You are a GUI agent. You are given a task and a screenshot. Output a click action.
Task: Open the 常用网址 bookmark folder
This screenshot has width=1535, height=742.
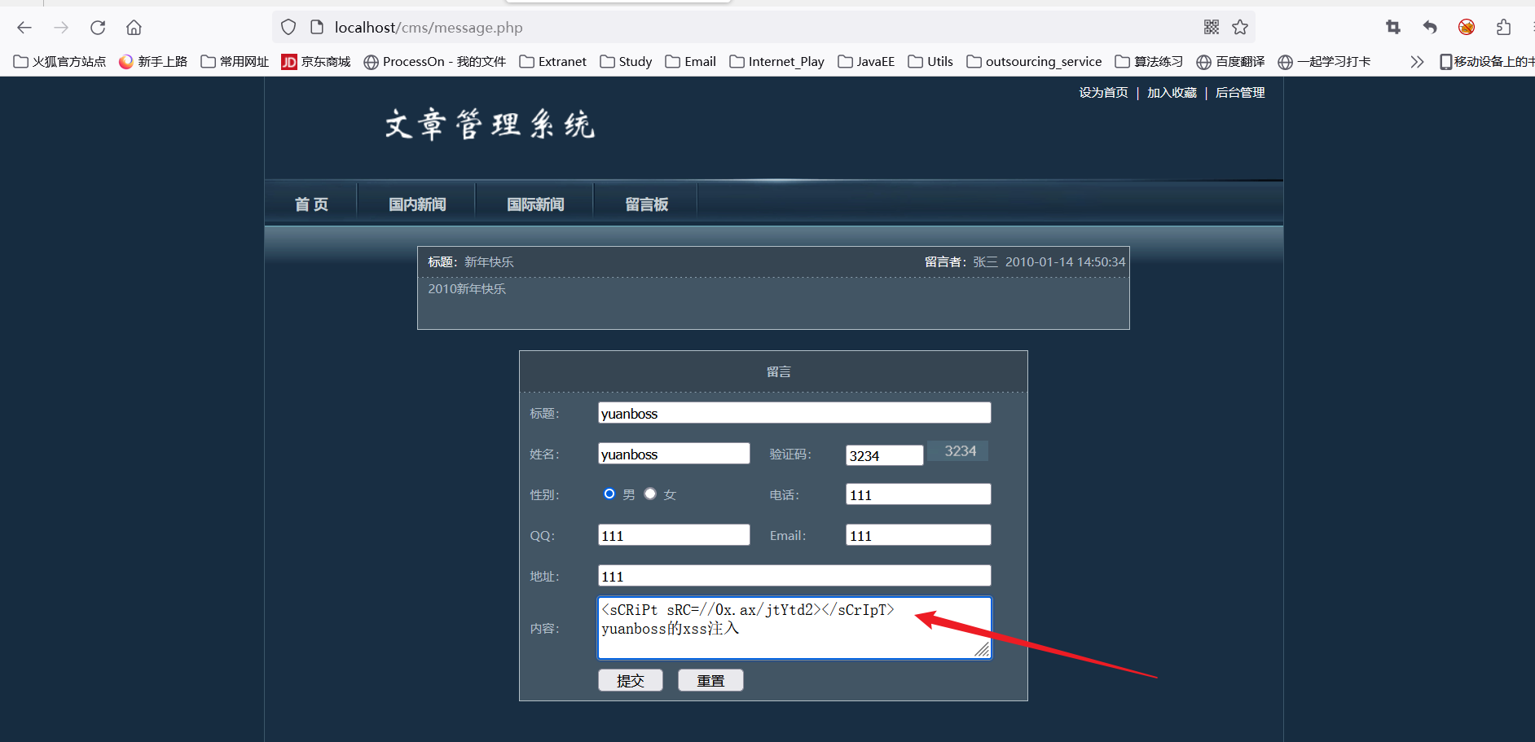235,62
